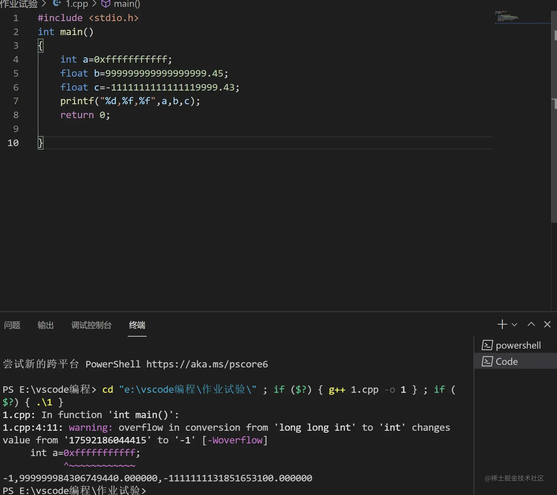Click the '1.cpp:4:11:' location in terminal
Viewport: 557px width, 495px height.
click(33, 427)
